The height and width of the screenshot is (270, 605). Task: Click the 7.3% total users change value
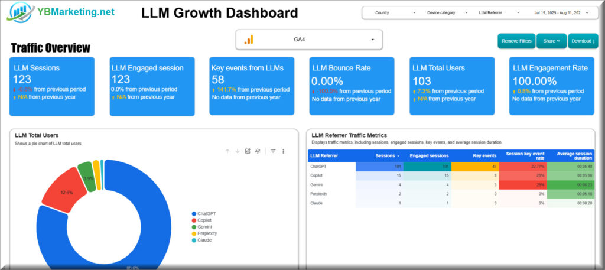(424, 92)
